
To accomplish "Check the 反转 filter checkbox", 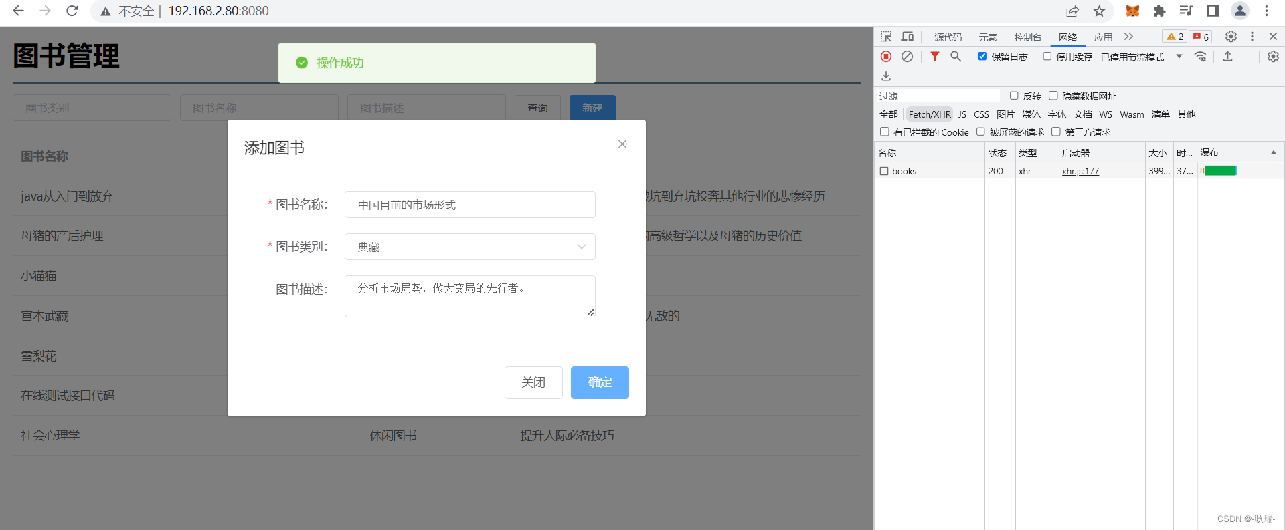I will pyautogui.click(x=1014, y=96).
